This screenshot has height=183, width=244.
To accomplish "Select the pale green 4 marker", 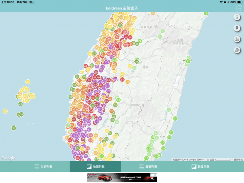I will [x=160, y=37].
